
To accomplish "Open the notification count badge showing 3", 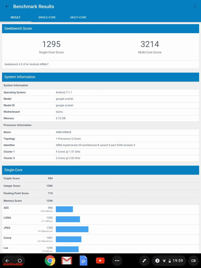I will click(157, 261).
